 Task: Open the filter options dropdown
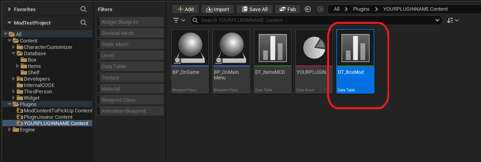[x=179, y=20]
